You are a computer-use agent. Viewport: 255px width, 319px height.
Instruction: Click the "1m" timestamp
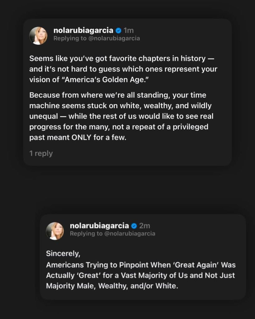pos(129,31)
